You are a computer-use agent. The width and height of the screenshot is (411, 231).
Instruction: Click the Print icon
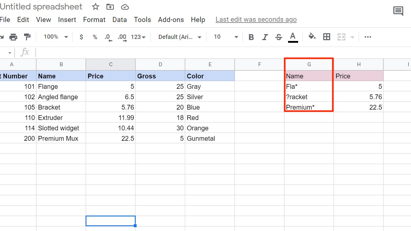pos(13,37)
